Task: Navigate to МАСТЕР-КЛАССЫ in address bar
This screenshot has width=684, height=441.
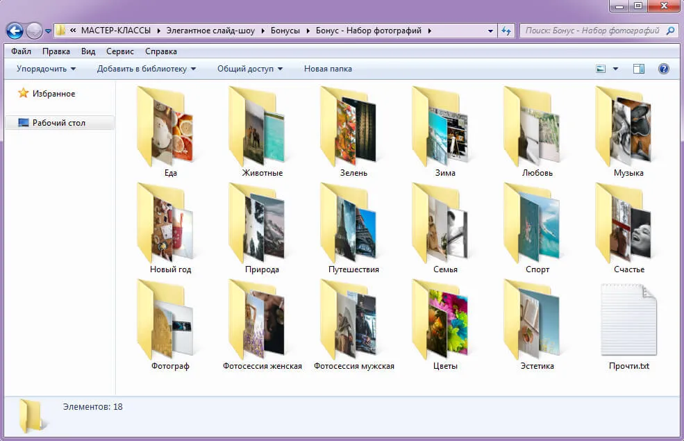Action: click(116, 31)
